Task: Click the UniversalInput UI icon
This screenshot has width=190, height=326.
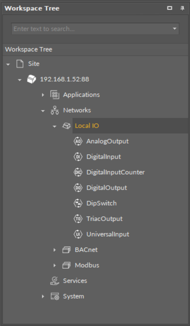Action: (x=78, y=234)
